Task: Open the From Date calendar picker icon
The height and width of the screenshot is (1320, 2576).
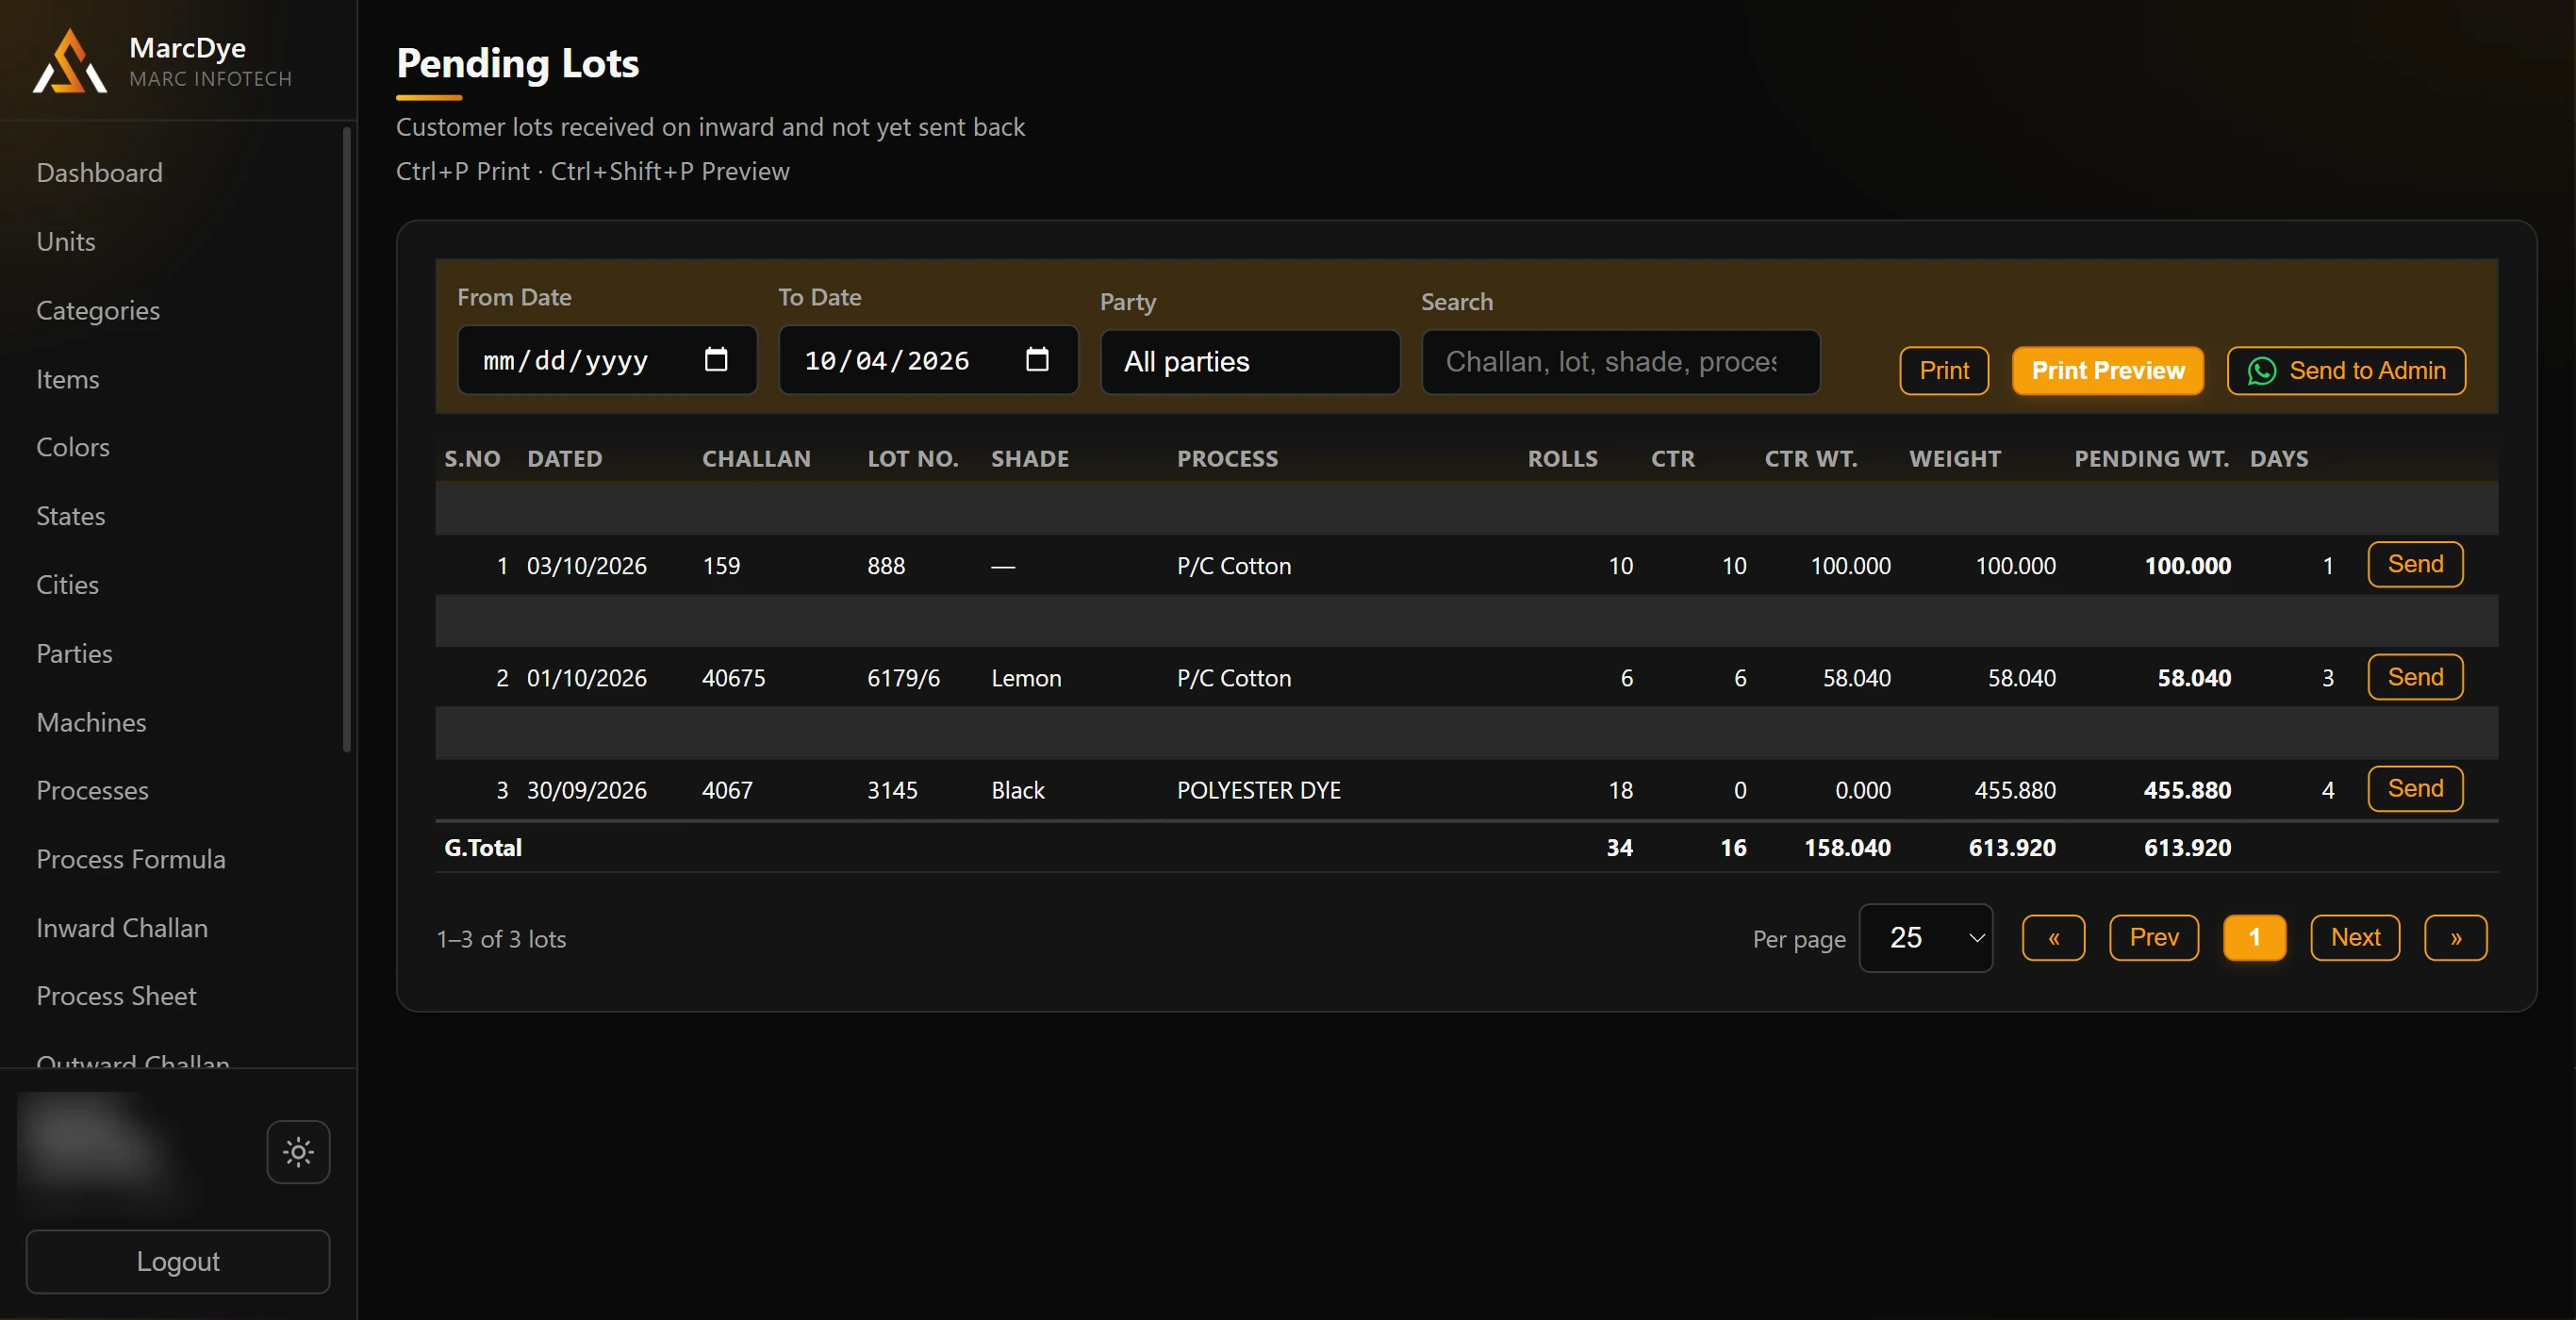Action: pos(716,359)
